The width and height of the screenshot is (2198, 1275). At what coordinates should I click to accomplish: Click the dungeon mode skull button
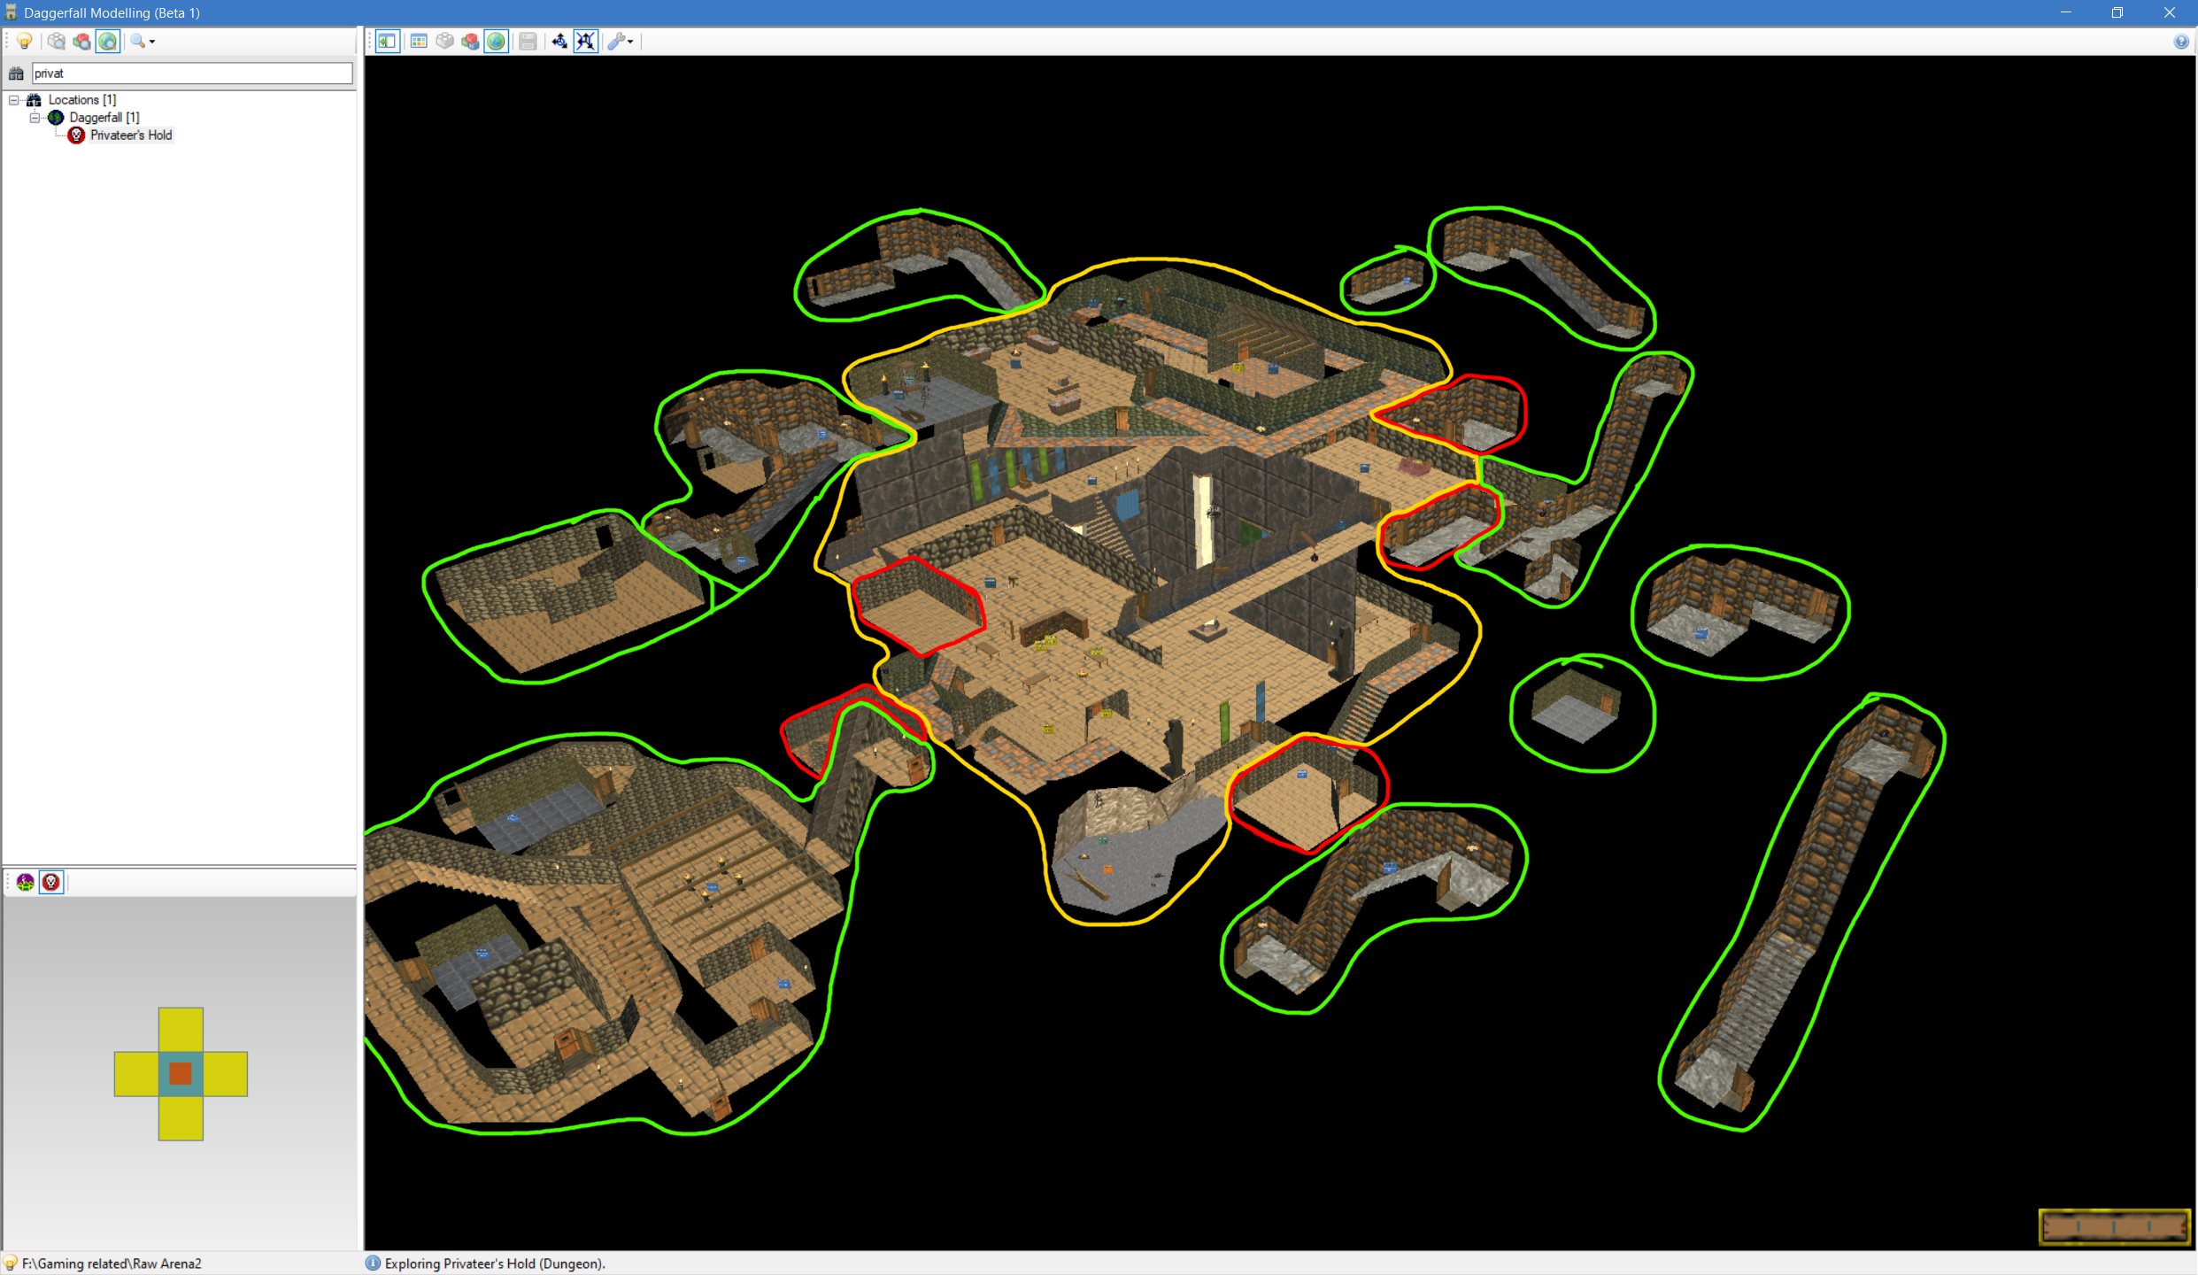click(x=51, y=882)
